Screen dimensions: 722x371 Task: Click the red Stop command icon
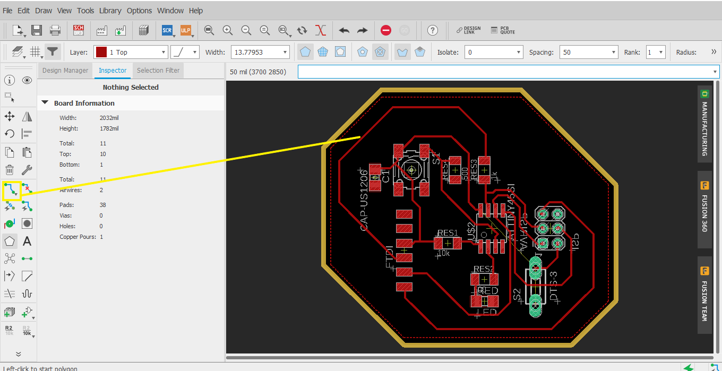(x=386, y=30)
